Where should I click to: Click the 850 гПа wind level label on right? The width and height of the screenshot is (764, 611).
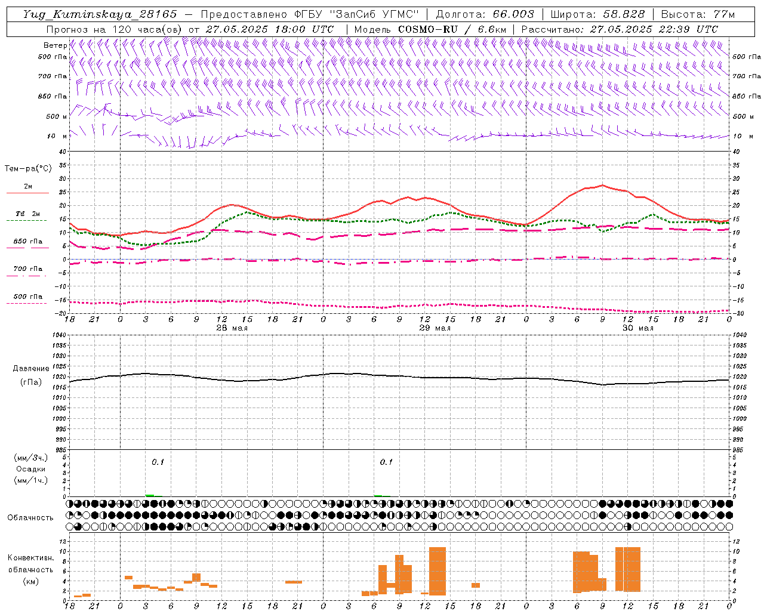pos(747,96)
